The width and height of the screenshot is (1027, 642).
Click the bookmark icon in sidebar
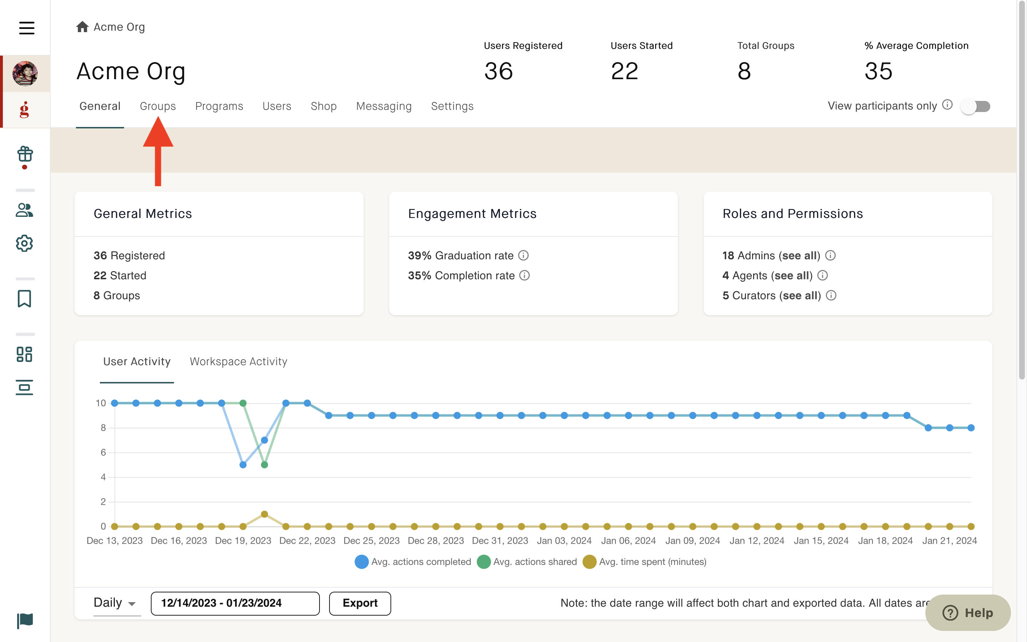coord(25,299)
